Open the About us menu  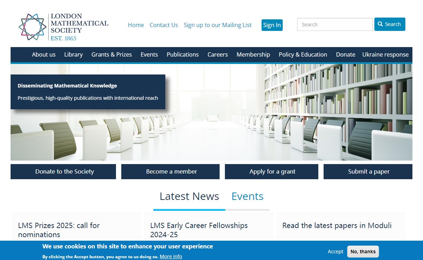coord(44,54)
